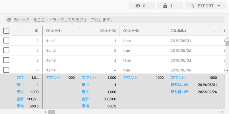Click the date cell 2019/06/04
Screen dimensions: 229x114
[181, 70]
